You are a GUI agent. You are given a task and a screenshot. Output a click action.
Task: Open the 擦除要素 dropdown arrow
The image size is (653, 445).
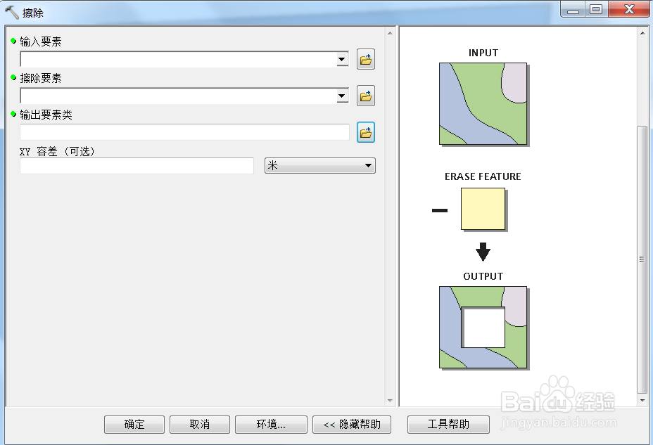[x=342, y=96]
